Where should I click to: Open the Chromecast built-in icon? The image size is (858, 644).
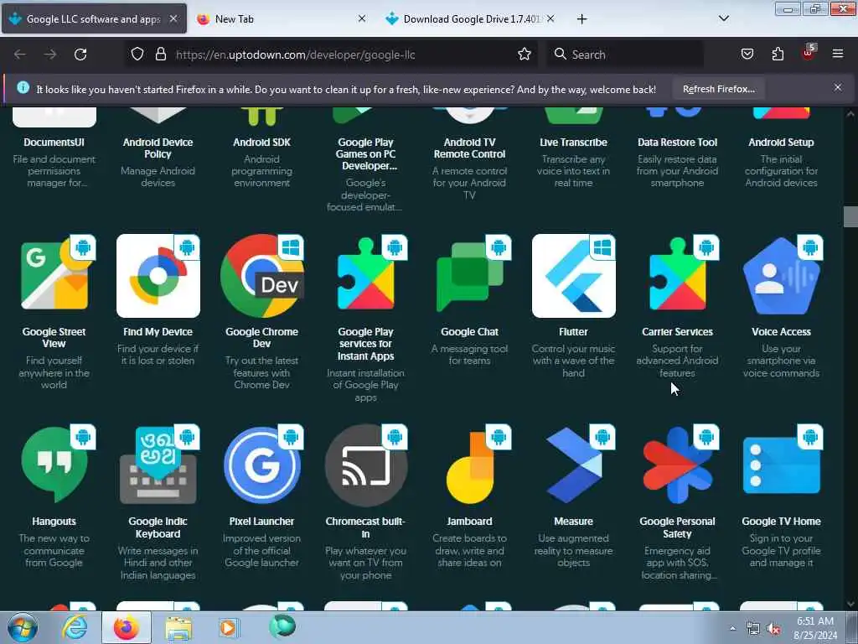click(x=366, y=465)
